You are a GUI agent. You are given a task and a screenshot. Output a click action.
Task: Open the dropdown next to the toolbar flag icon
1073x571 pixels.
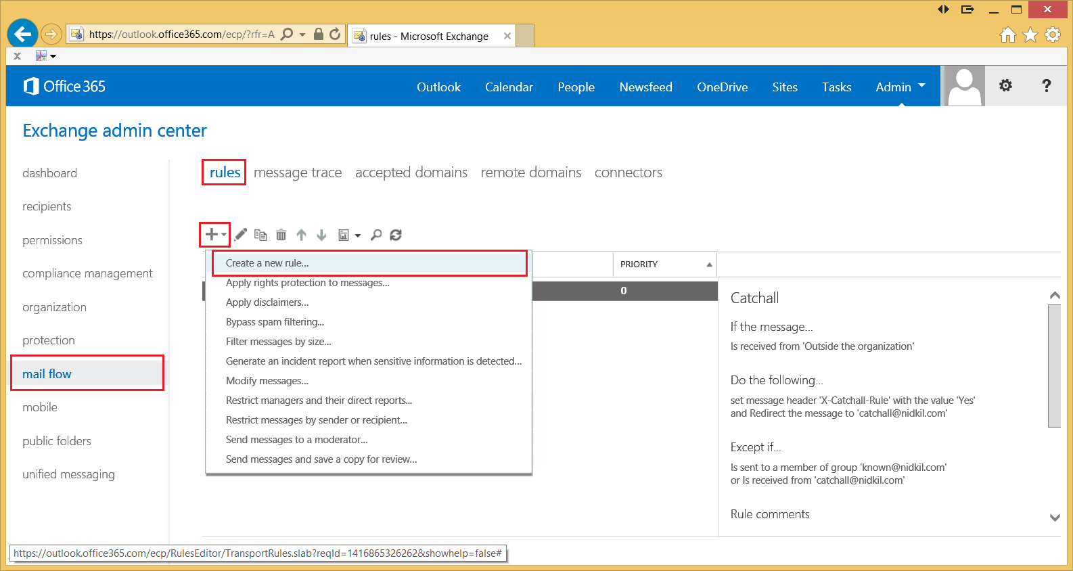tap(53, 56)
